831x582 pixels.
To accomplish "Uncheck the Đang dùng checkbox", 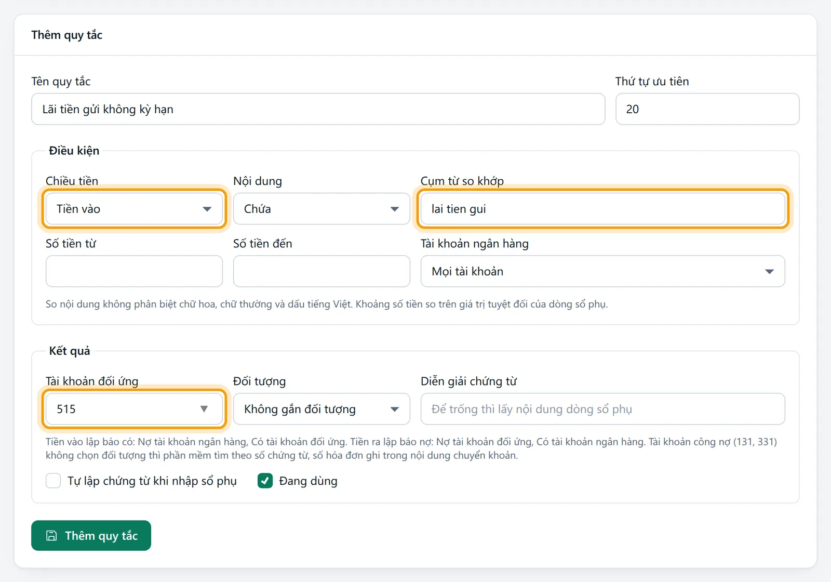I will click(265, 481).
